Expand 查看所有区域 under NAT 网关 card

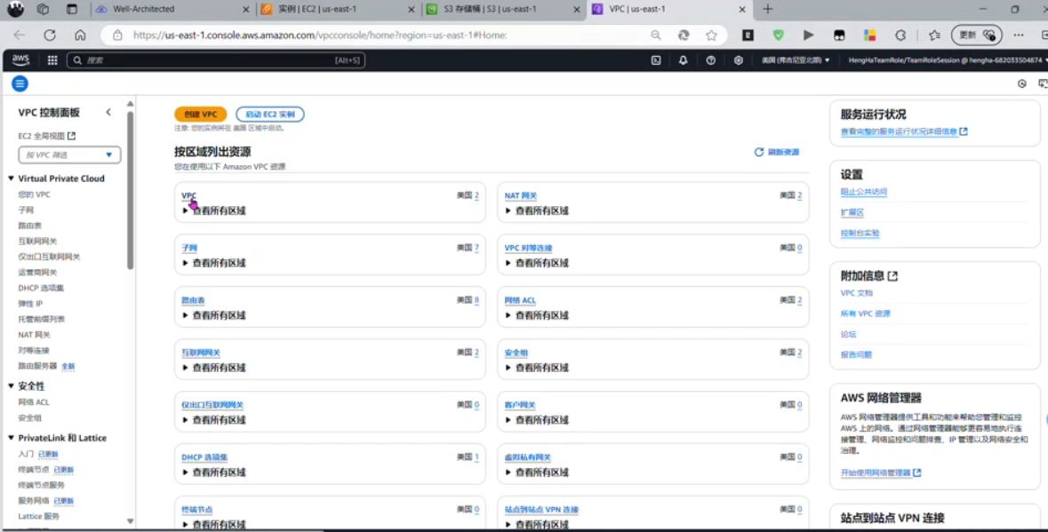coord(537,210)
